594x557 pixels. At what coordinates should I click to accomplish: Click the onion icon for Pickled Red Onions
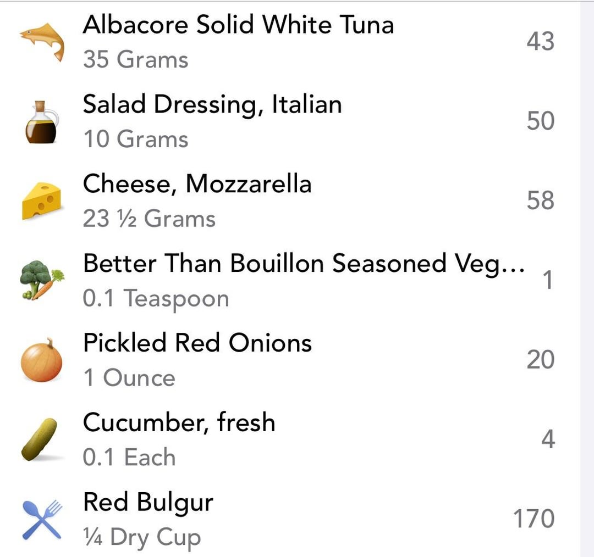tap(42, 360)
